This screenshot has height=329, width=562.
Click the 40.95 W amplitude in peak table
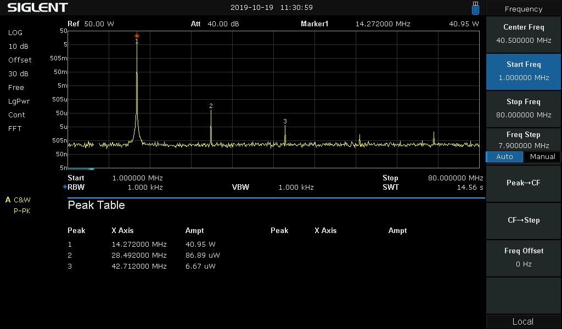coord(200,245)
